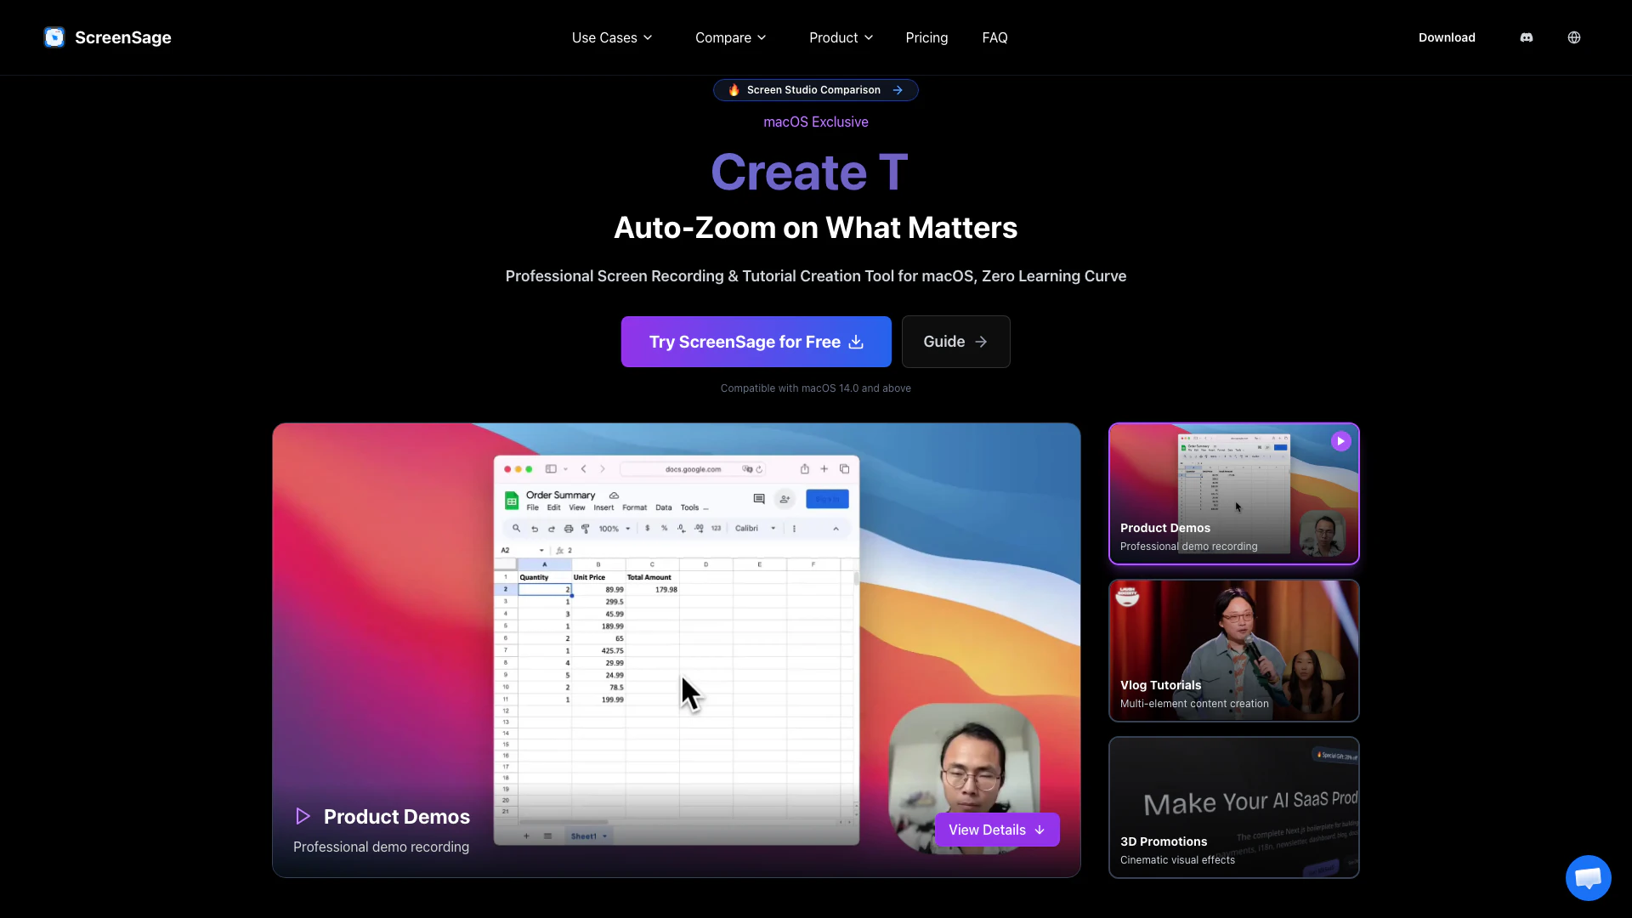Open the Guide button
The image size is (1632, 918).
955,342
